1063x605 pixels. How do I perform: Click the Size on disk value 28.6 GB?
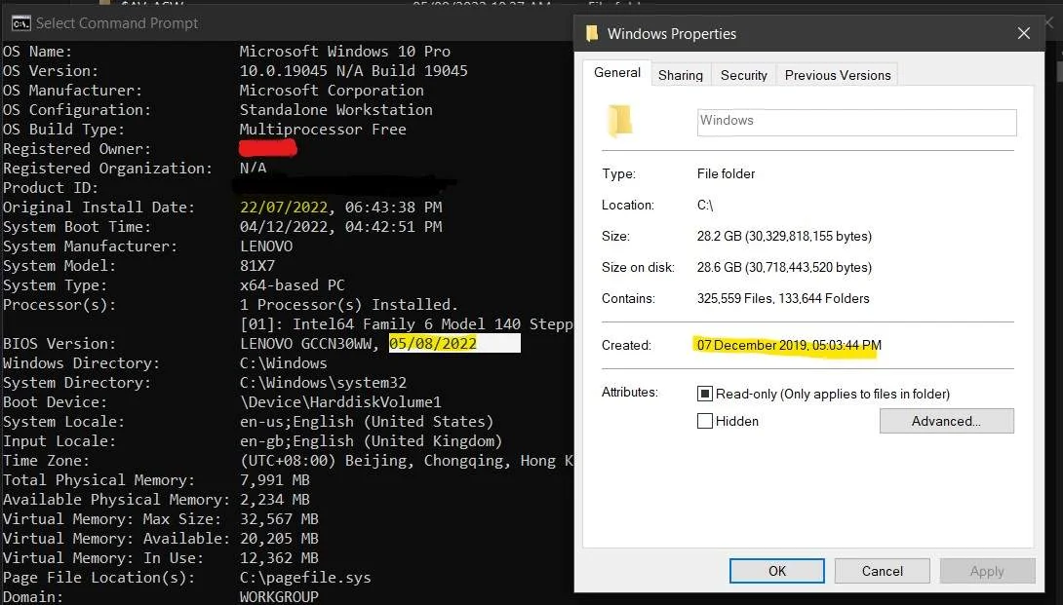pyautogui.click(x=784, y=267)
